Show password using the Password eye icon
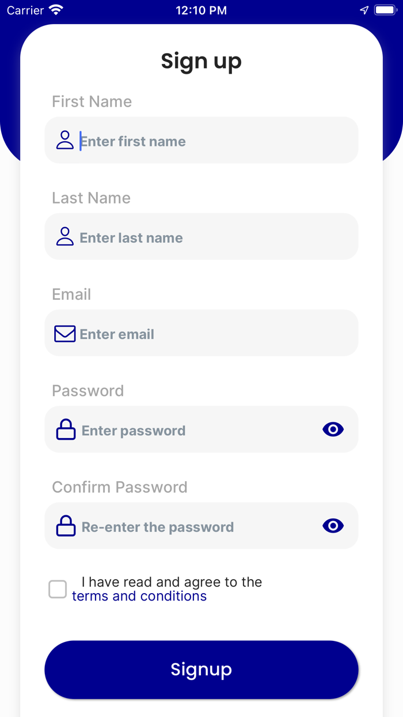 click(x=333, y=429)
